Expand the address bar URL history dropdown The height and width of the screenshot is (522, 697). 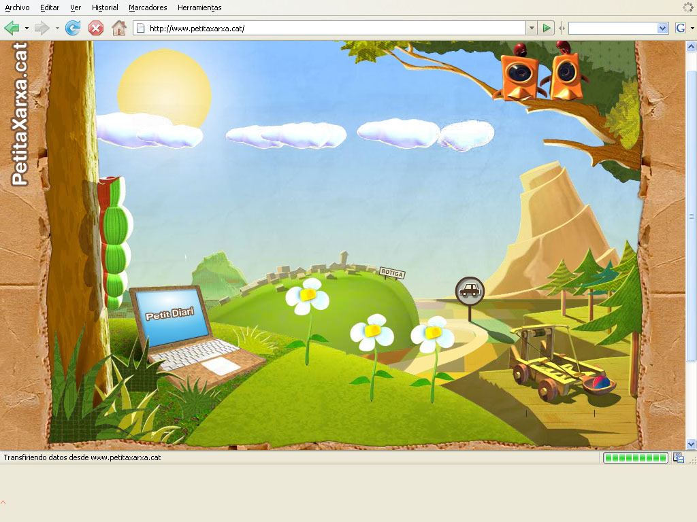531,28
